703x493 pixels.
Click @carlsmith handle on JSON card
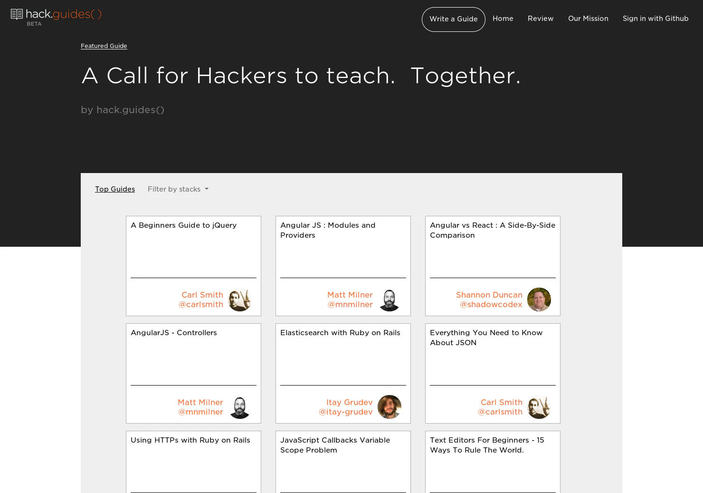click(500, 412)
